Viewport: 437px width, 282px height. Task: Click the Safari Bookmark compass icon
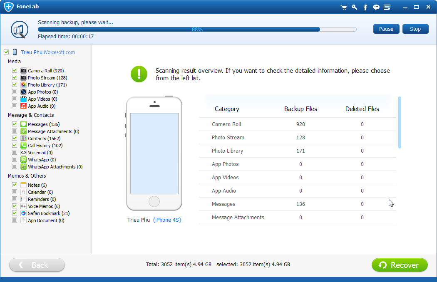click(x=24, y=213)
